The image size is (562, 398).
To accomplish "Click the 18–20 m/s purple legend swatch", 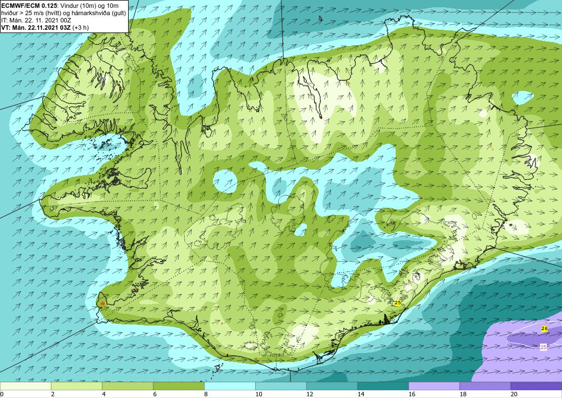I will coord(485,386).
